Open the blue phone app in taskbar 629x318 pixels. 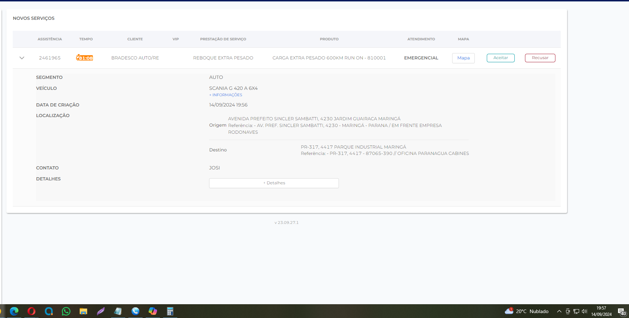coord(135,311)
